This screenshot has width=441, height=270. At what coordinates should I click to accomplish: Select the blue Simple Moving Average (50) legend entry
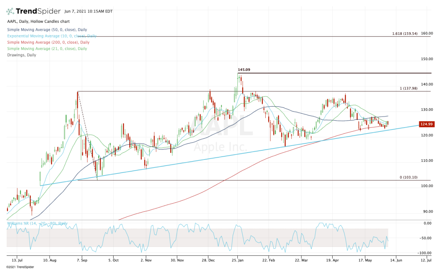[48, 30]
